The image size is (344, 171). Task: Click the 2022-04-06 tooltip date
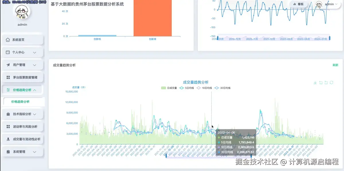coord(226,133)
